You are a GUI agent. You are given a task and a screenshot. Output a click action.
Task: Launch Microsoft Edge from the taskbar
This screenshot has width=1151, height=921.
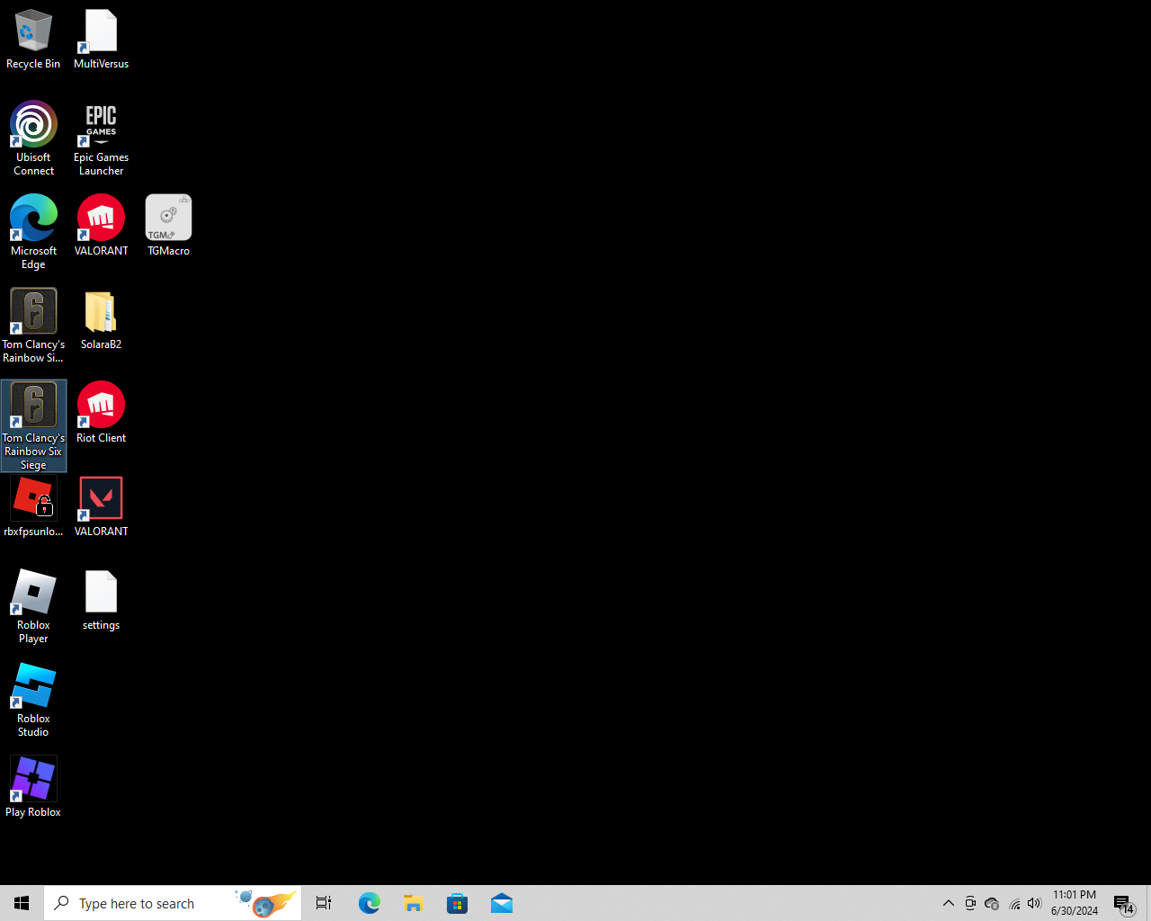[369, 903]
